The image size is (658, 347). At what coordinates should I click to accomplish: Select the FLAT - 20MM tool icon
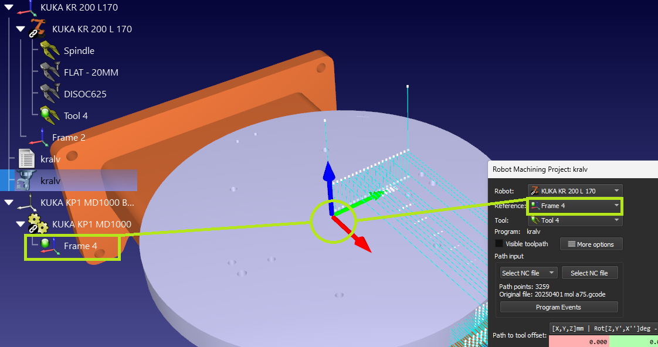click(50, 72)
